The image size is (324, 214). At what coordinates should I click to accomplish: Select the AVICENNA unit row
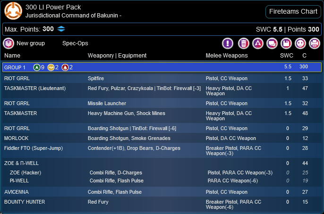tap(162, 192)
